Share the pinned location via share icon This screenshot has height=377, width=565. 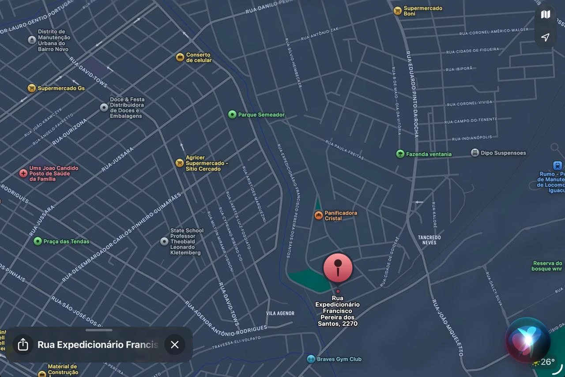[23, 345]
